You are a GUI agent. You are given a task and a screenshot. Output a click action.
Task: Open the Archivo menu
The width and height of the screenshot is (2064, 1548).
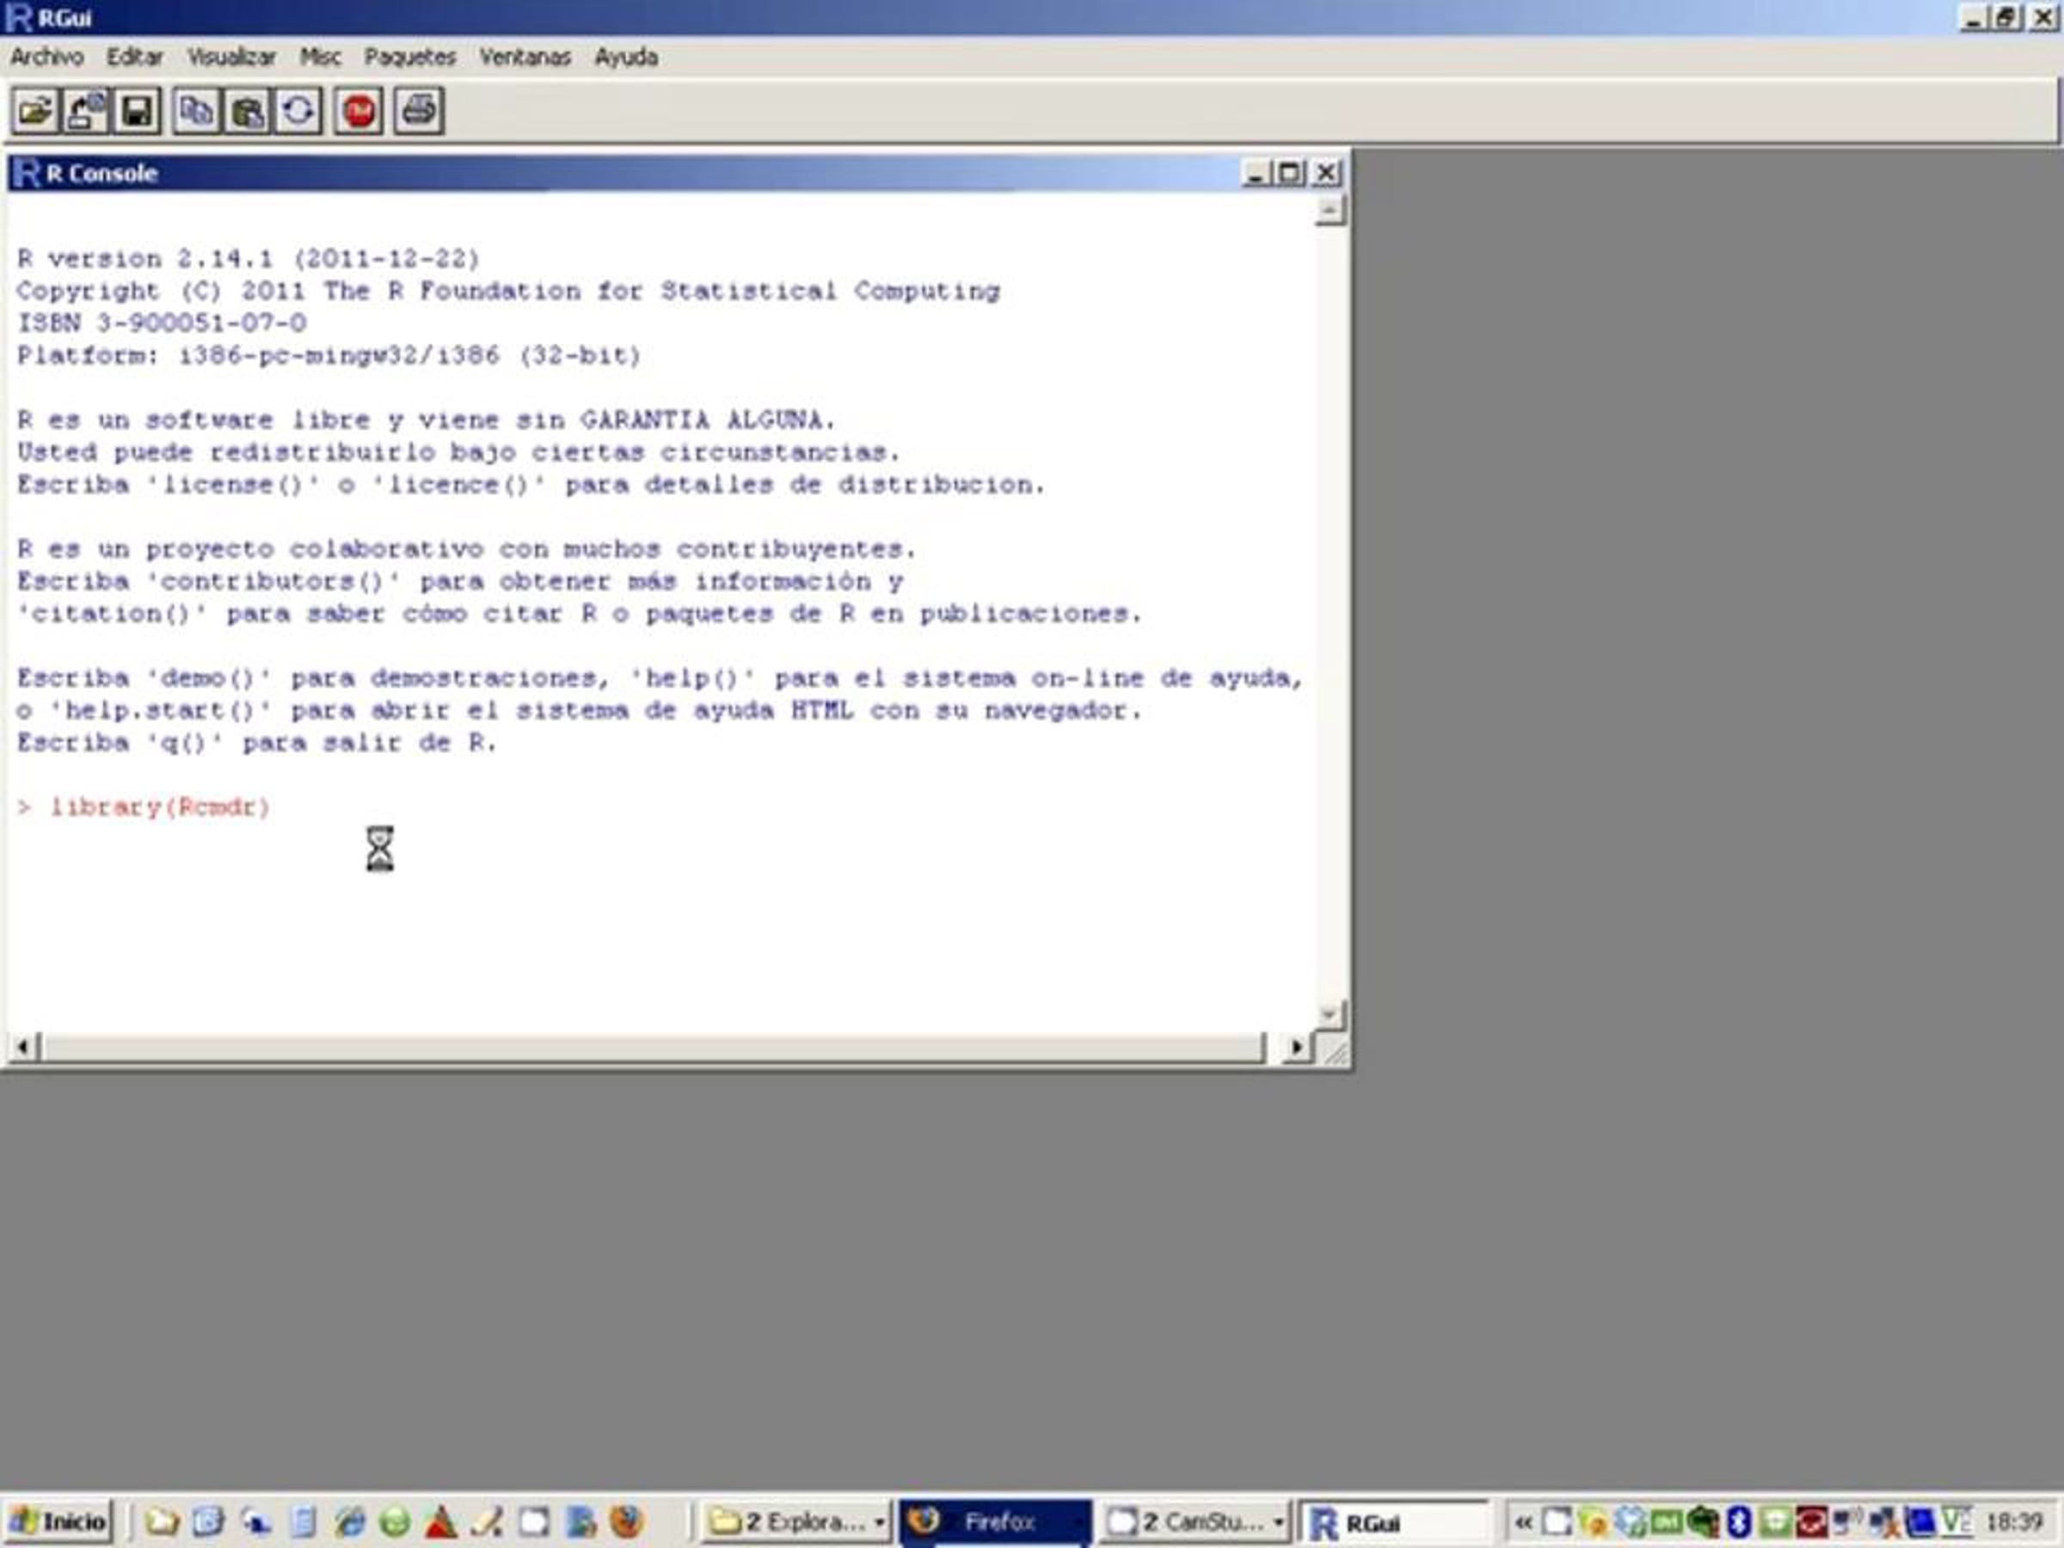tap(46, 57)
